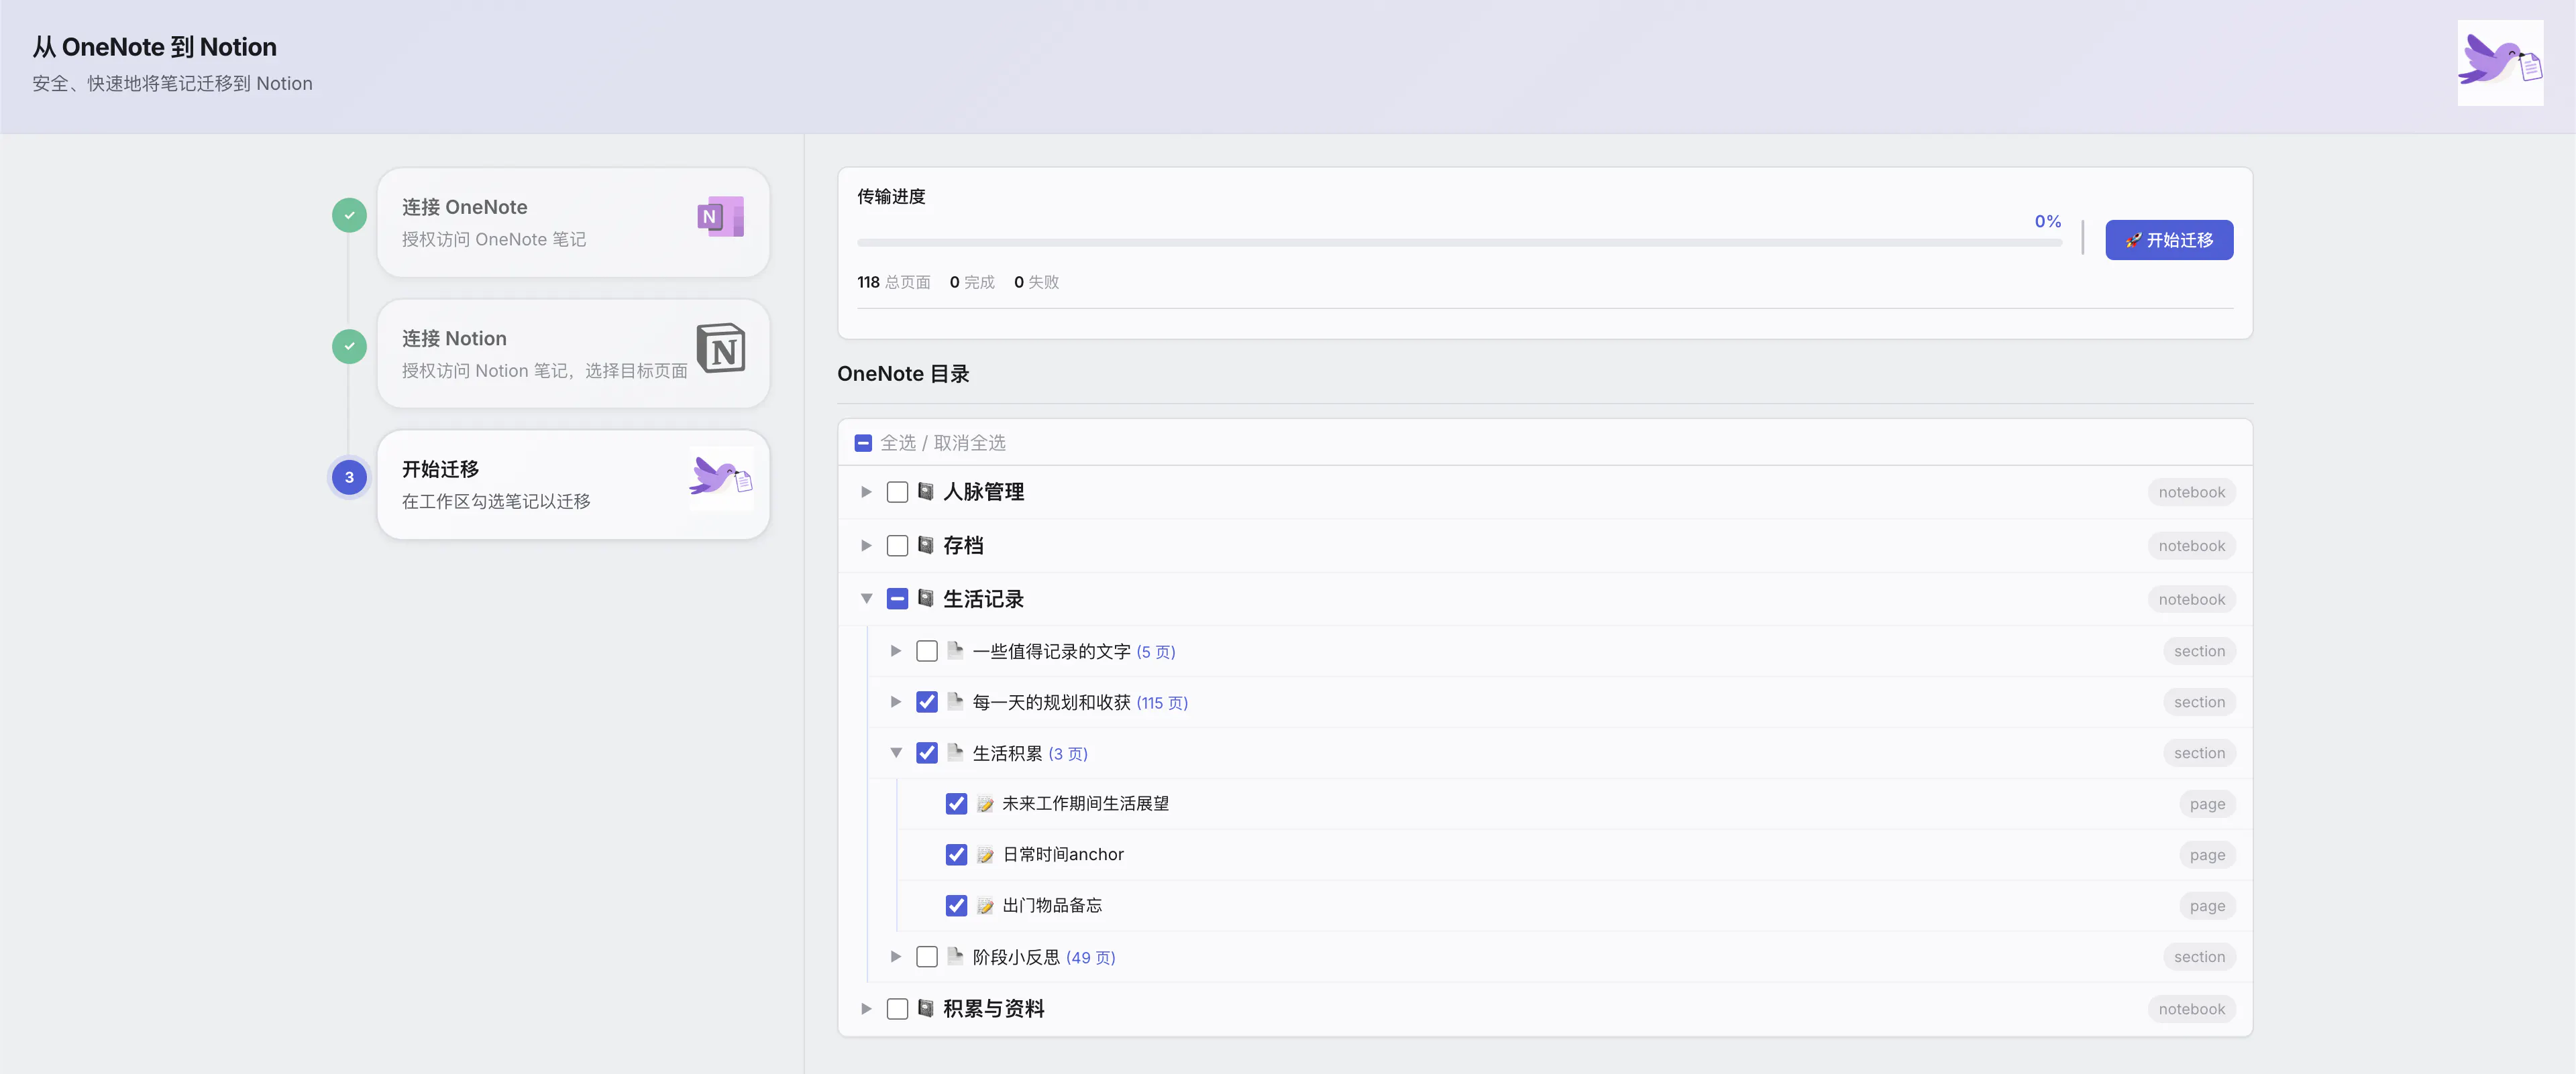Expand the 阶段小反思 section
This screenshot has width=2576, height=1074.
tap(896, 956)
